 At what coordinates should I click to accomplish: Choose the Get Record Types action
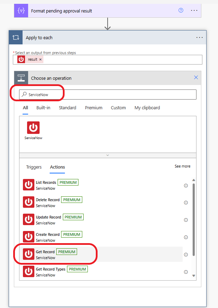(x=103, y=272)
